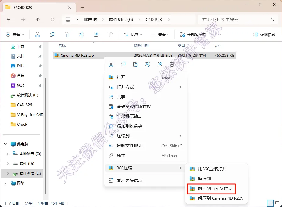
Task: Click the 全部解压缩 toolbar button
Action: pos(193,34)
